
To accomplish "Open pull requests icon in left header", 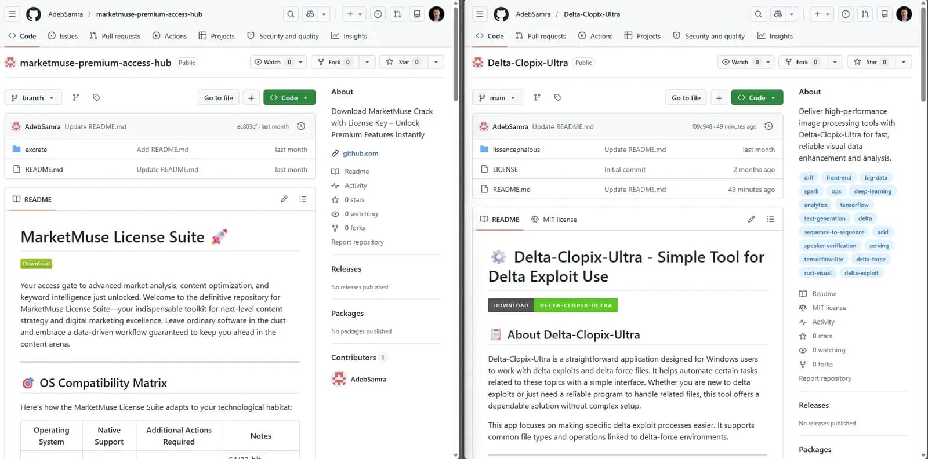I will pos(397,14).
